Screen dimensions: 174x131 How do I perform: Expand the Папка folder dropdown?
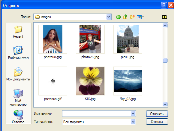coord(109,17)
